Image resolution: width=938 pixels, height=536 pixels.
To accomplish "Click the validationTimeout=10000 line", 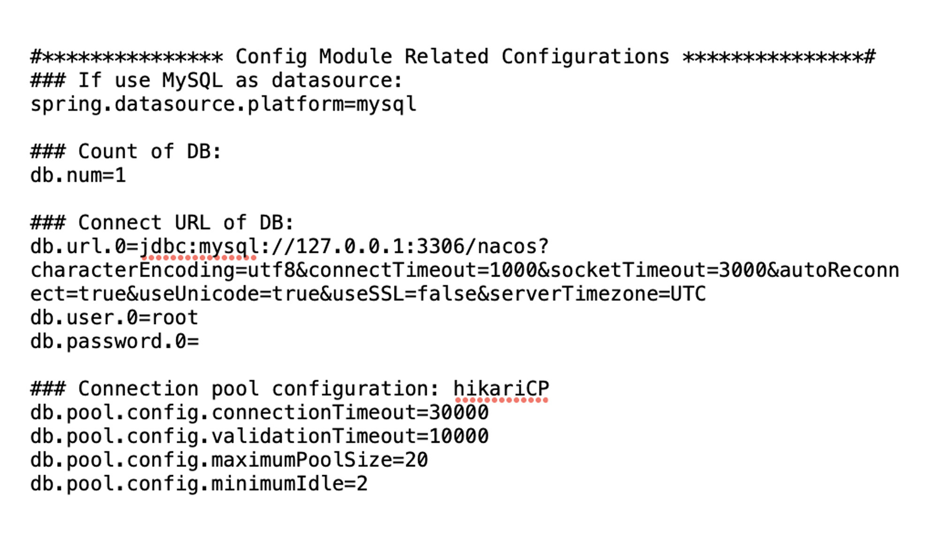I will click(259, 436).
